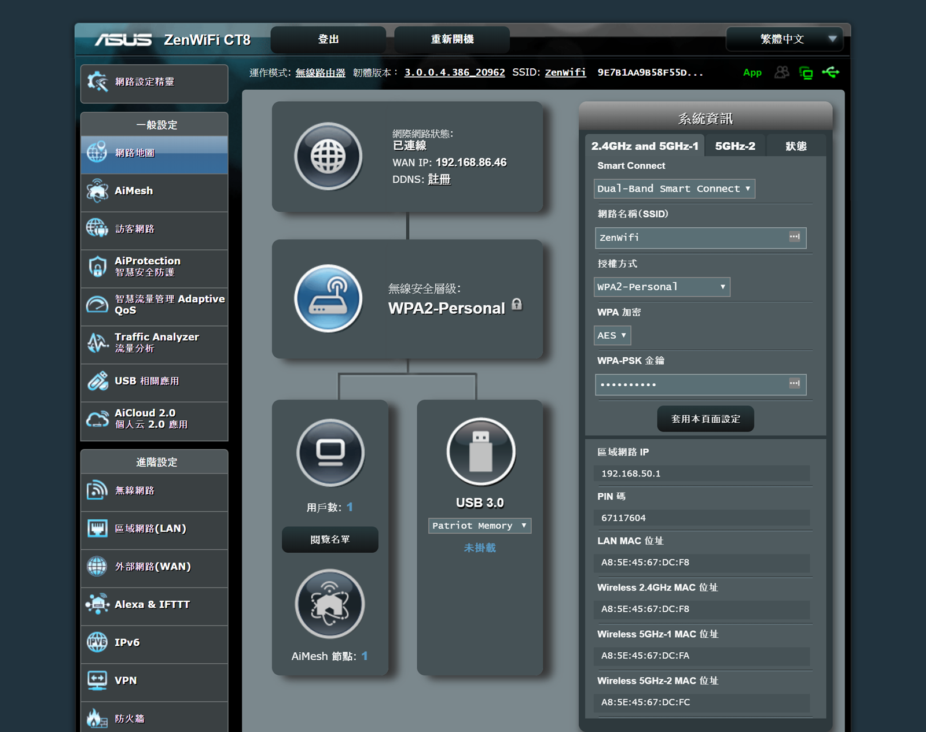The height and width of the screenshot is (732, 926).
Task: Click the green network monitor icon
Action: (806, 73)
